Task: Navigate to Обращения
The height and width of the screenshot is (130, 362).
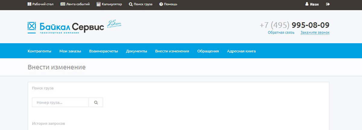Action: pos(208,51)
